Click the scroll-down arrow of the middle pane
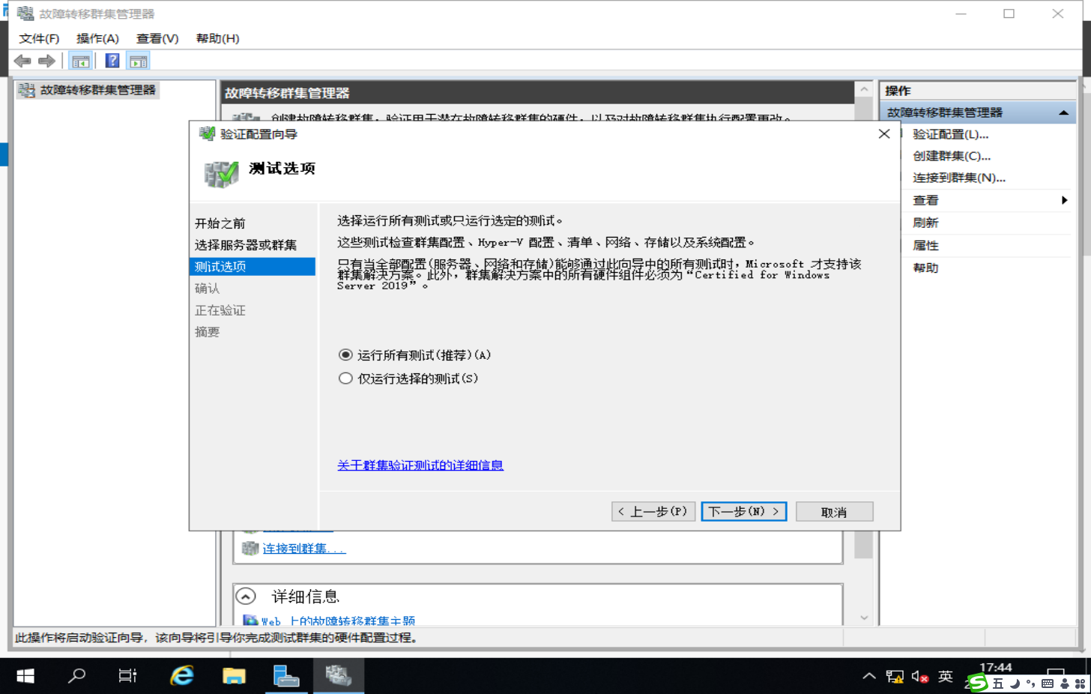Screen dimensions: 1091x694 pos(865,618)
